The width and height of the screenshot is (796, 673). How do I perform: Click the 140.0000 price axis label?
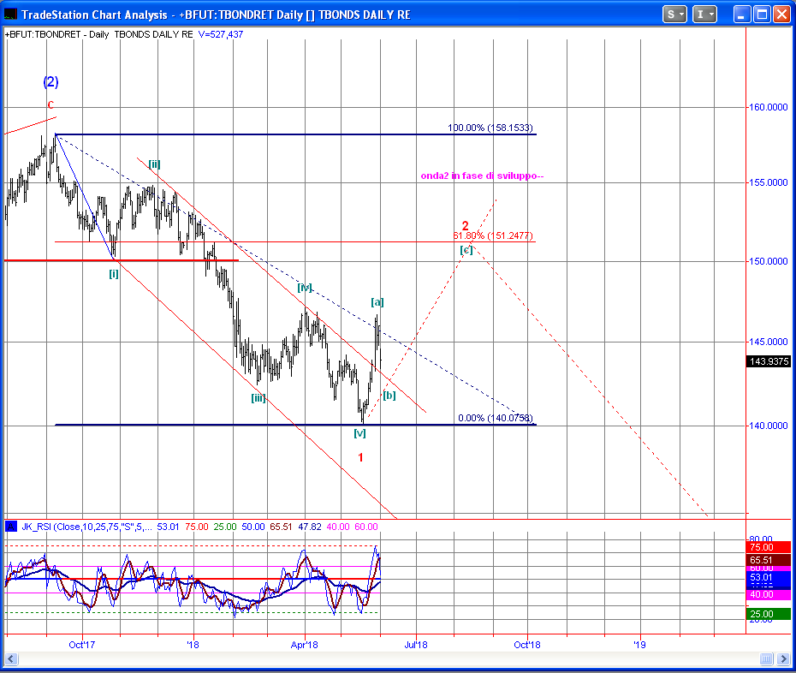click(x=769, y=426)
